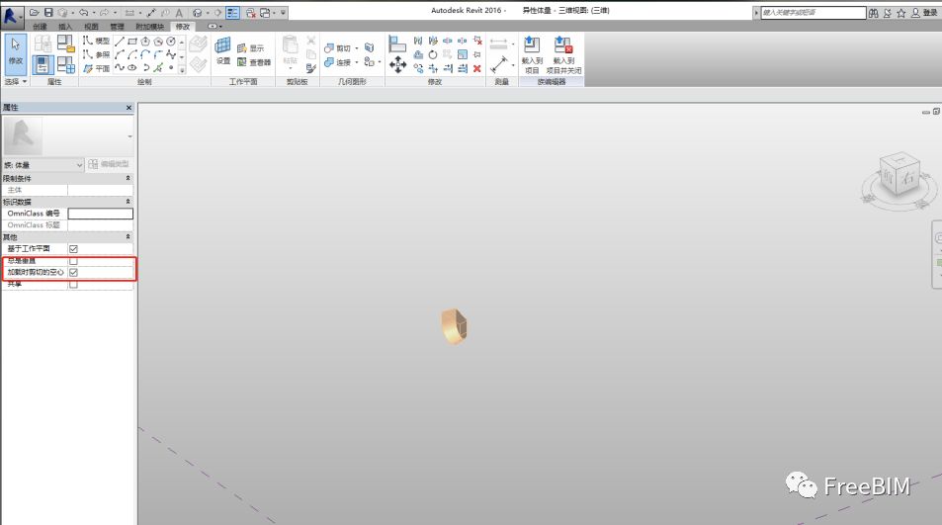Click the Close Hidden Windows icon
This screenshot has height=525, width=942.
[250, 12]
